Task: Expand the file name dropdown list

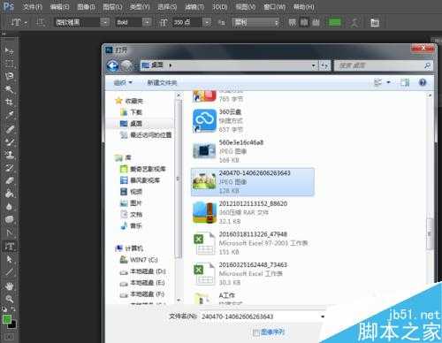Action: (x=323, y=316)
